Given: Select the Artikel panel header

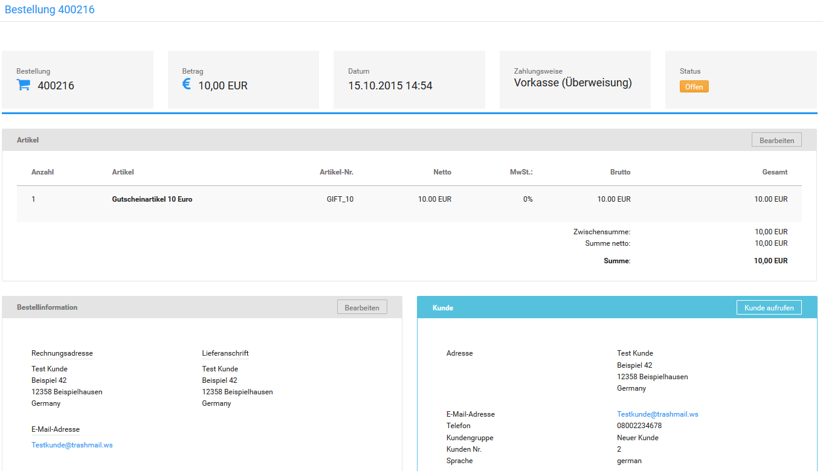Looking at the screenshot, I should 27,139.
